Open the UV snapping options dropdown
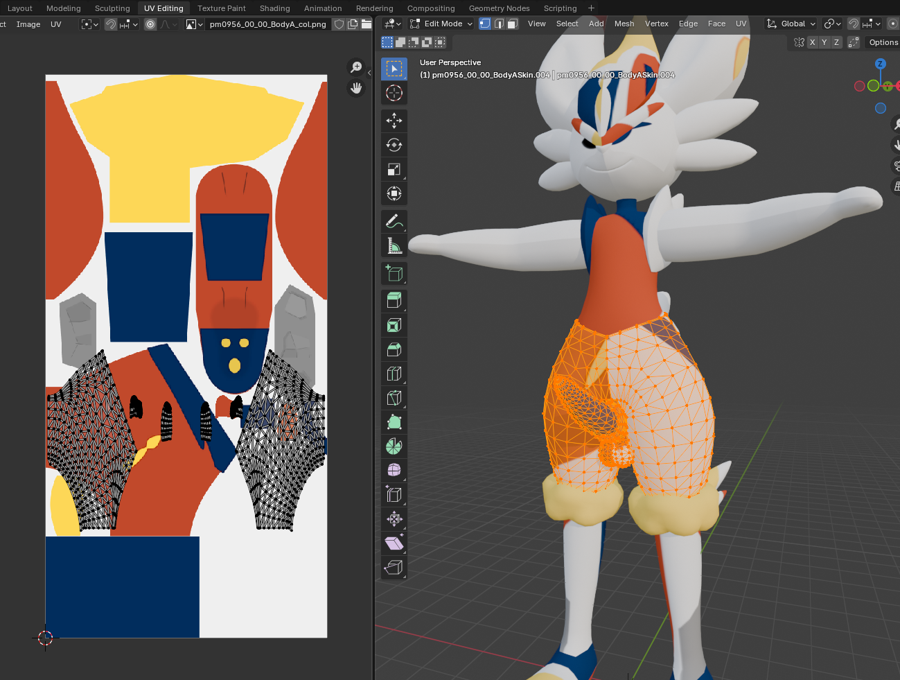 pos(130,24)
